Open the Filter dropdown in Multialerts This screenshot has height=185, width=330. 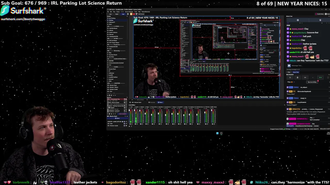291,82
